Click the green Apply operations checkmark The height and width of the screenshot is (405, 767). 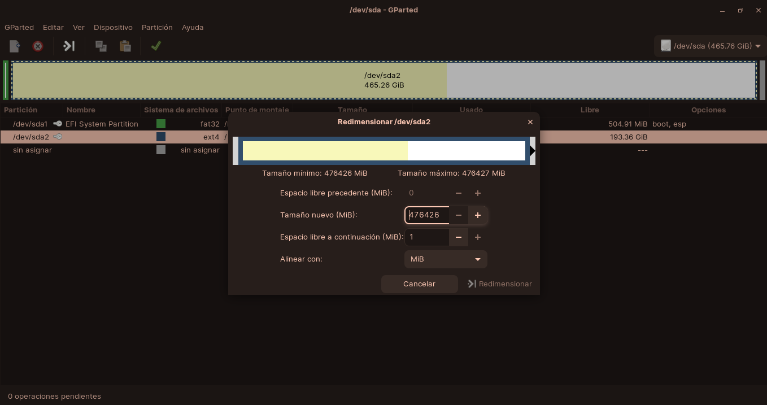[156, 46]
